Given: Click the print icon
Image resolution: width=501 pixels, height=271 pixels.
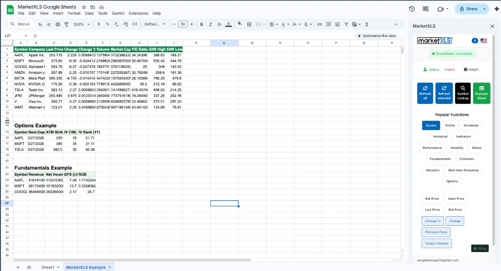Looking at the screenshot, I should click(x=58, y=24).
